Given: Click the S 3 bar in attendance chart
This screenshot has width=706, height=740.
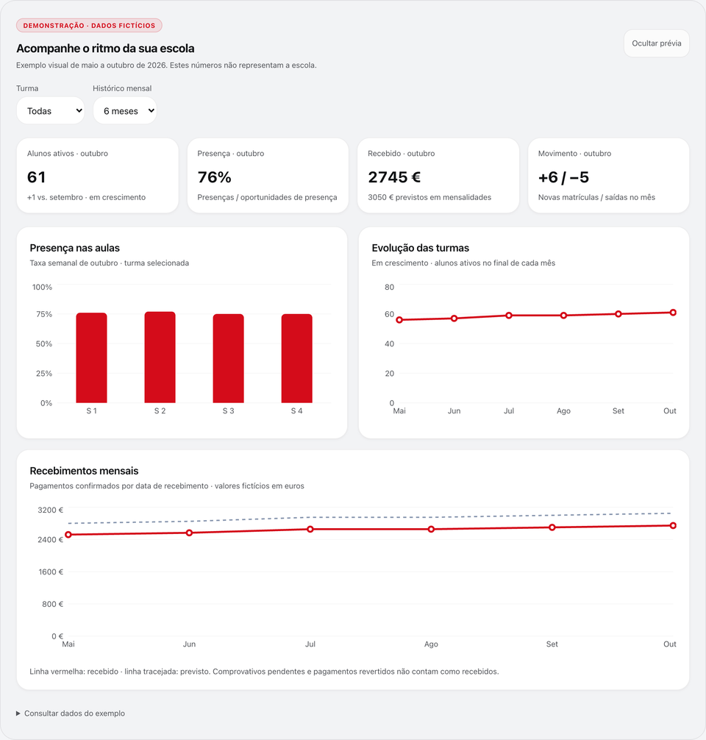Looking at the screenshot, I should coord(229,358).
